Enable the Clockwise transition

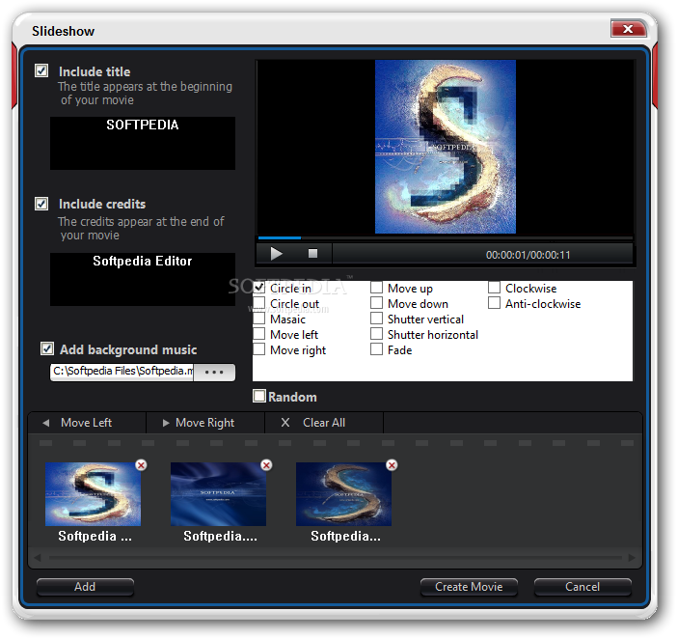pos(495,288)
